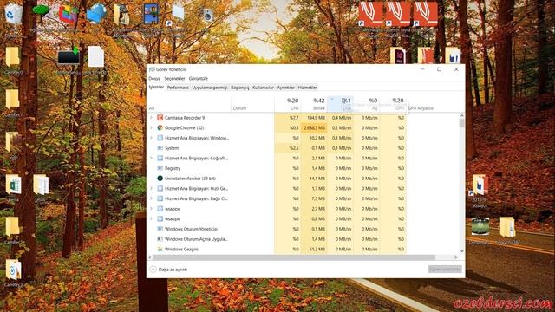The image size is (555, 312).
Task: Click the %7,7 CPU cell
Action: coord(287,118)
